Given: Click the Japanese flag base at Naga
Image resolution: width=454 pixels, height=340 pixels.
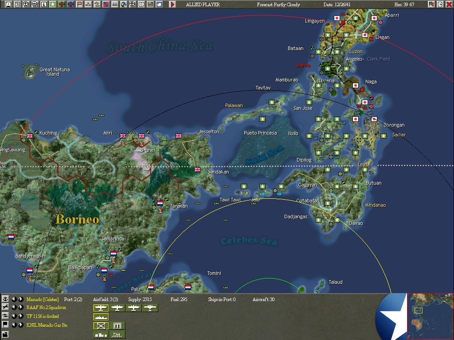Looking at the screenshot, I should click(356, 85).
